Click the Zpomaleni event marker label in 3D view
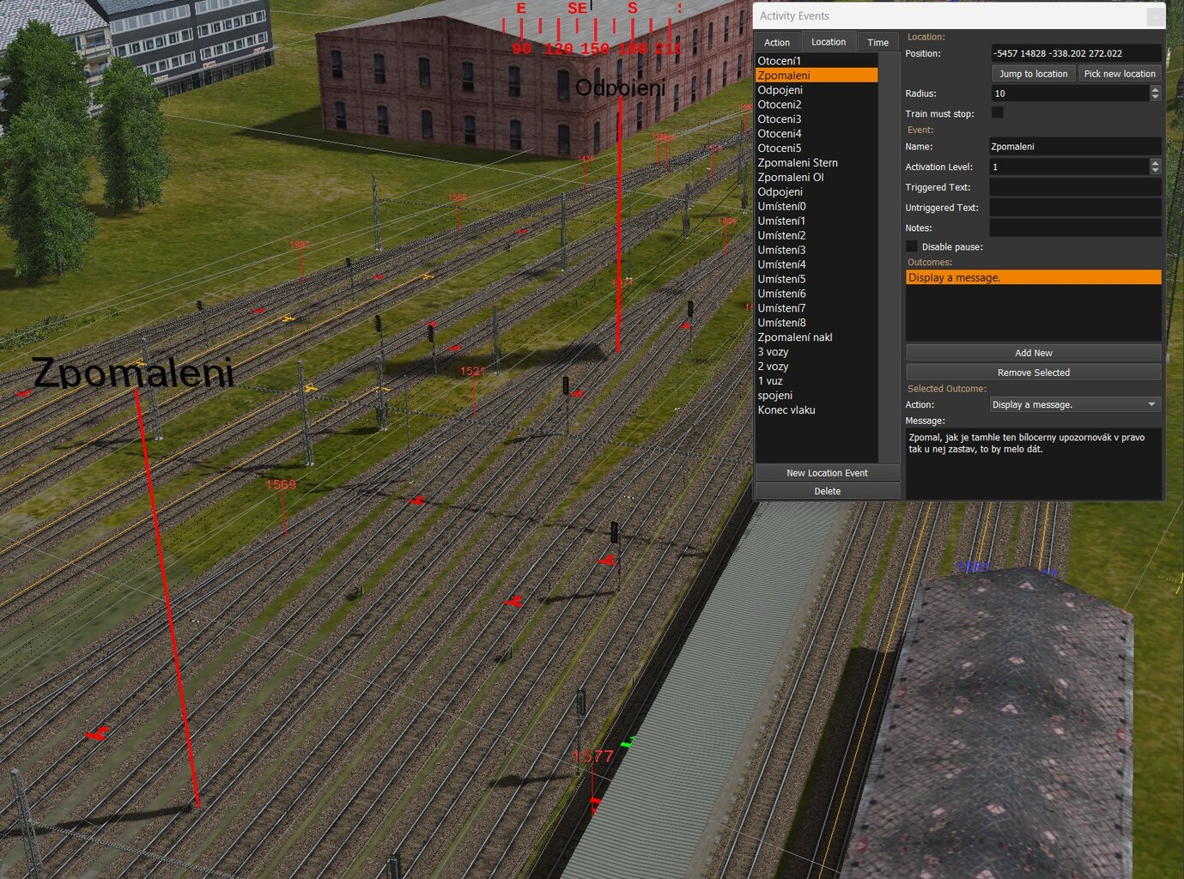Image resolution: width=1184 pixels, height=879 pixels. click(x=133, y=373)
